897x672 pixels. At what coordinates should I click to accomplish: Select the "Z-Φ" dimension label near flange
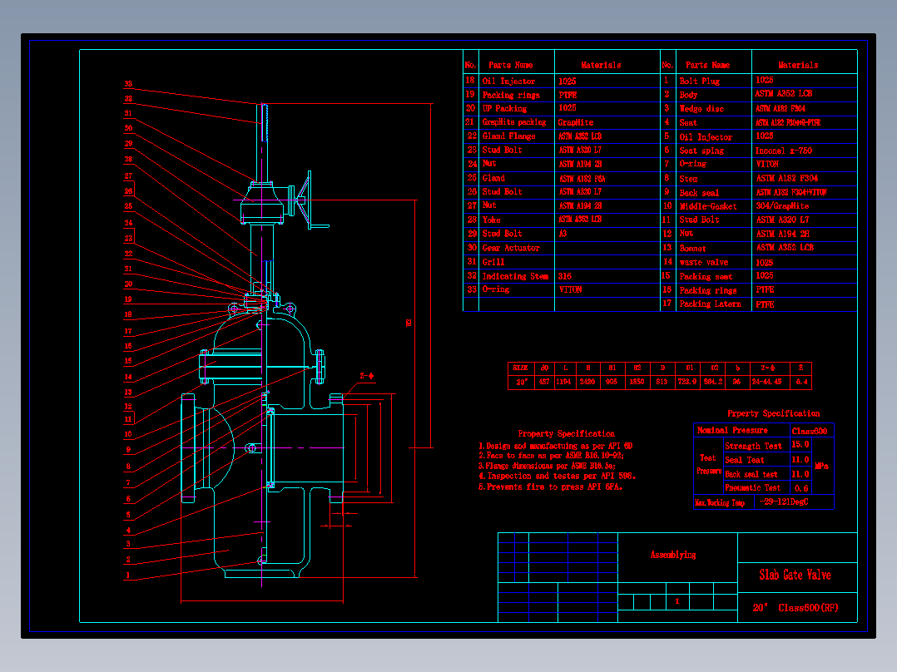[367, 376]
